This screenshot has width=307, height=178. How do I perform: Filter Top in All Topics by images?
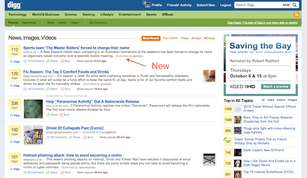293,100
